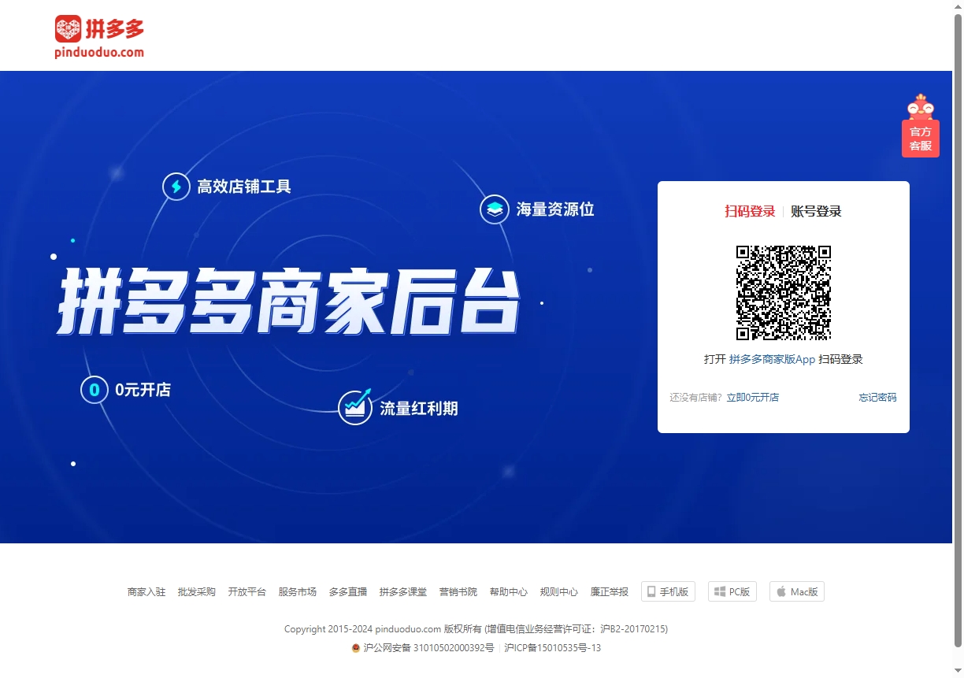The image size is (964, 678).
Task: Click the Pinduoduo logo in header
Action: pyautogui.click(x=99, y=36)
